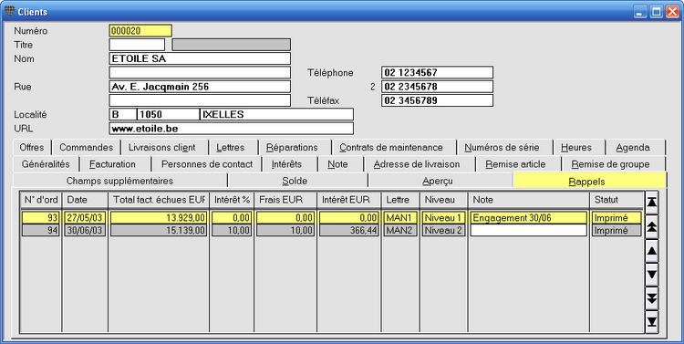Click the Intérêt % column header
The height and width of the screenshot is (344, 684).
(232, 200)
